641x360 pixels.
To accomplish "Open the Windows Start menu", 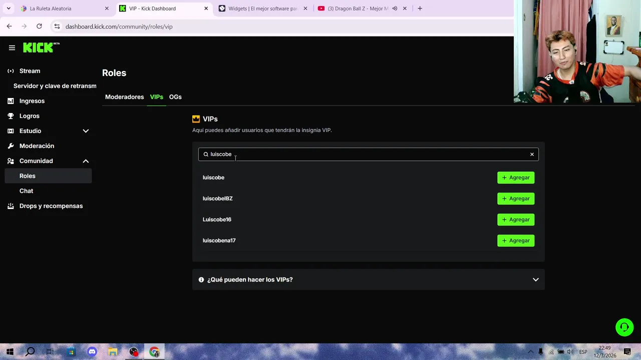I will point(10,352).
